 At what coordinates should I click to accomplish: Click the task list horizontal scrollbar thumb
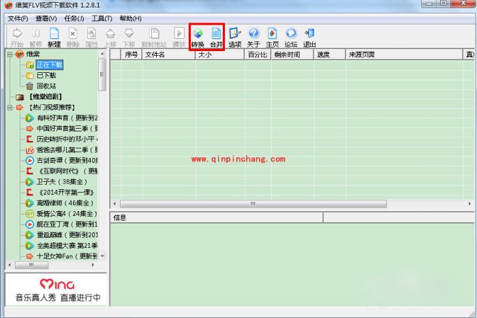[x=253, y=204]
